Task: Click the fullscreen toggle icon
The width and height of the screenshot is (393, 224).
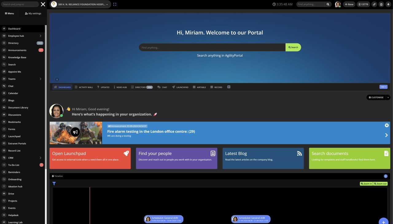Action: click(x=115, y=4)
